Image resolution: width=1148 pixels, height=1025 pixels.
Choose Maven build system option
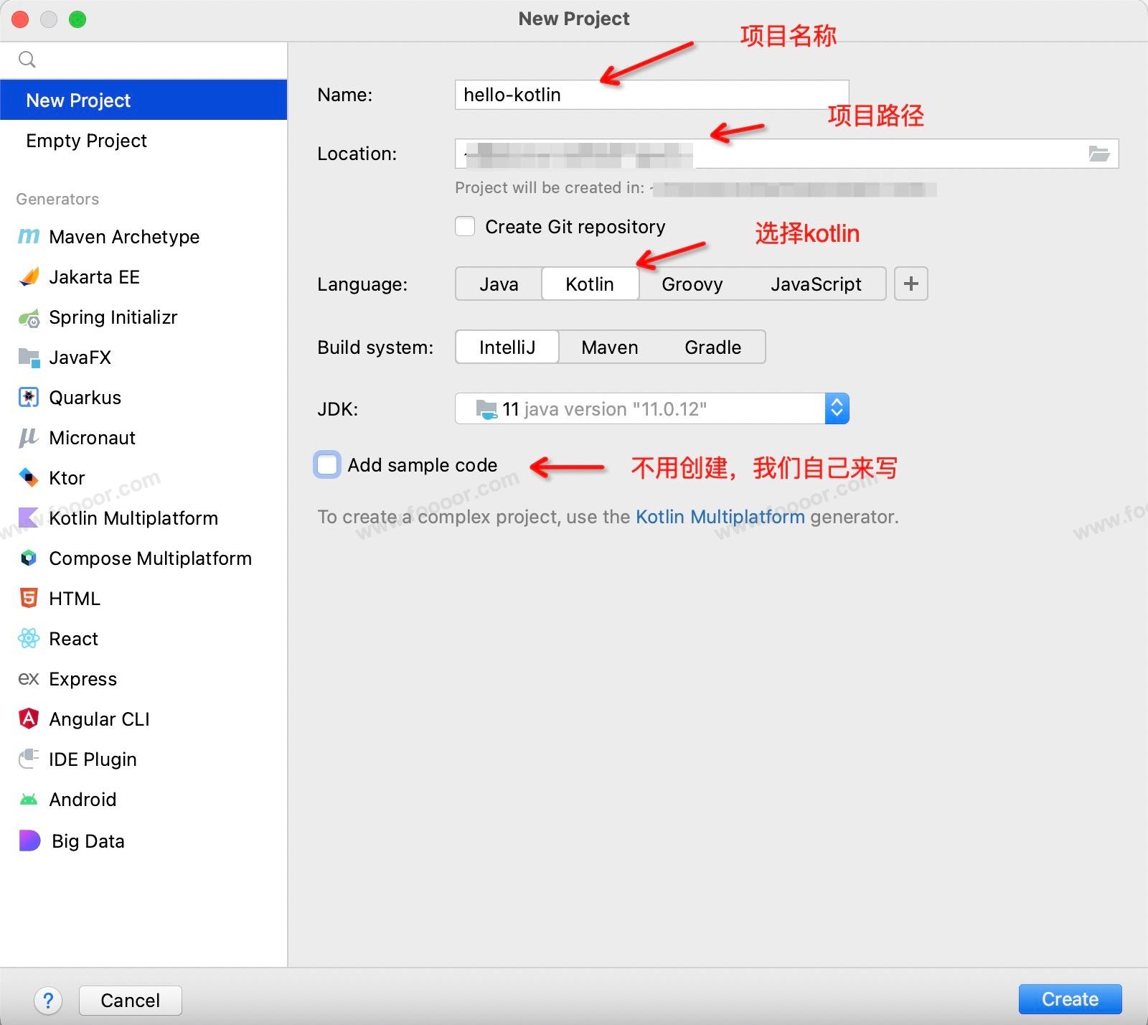pos(609,347)
